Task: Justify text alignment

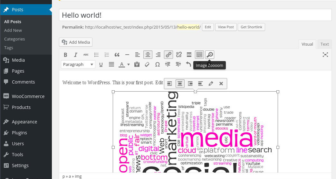Action: (x=111, y=64)
